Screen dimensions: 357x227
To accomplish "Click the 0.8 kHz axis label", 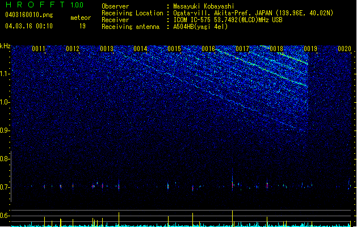I will point(5,159).
